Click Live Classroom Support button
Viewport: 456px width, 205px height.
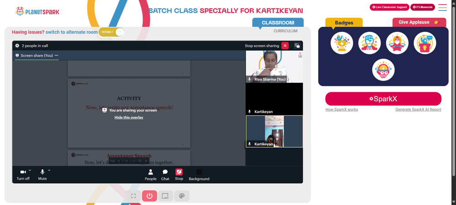click(x=389, y=7)
